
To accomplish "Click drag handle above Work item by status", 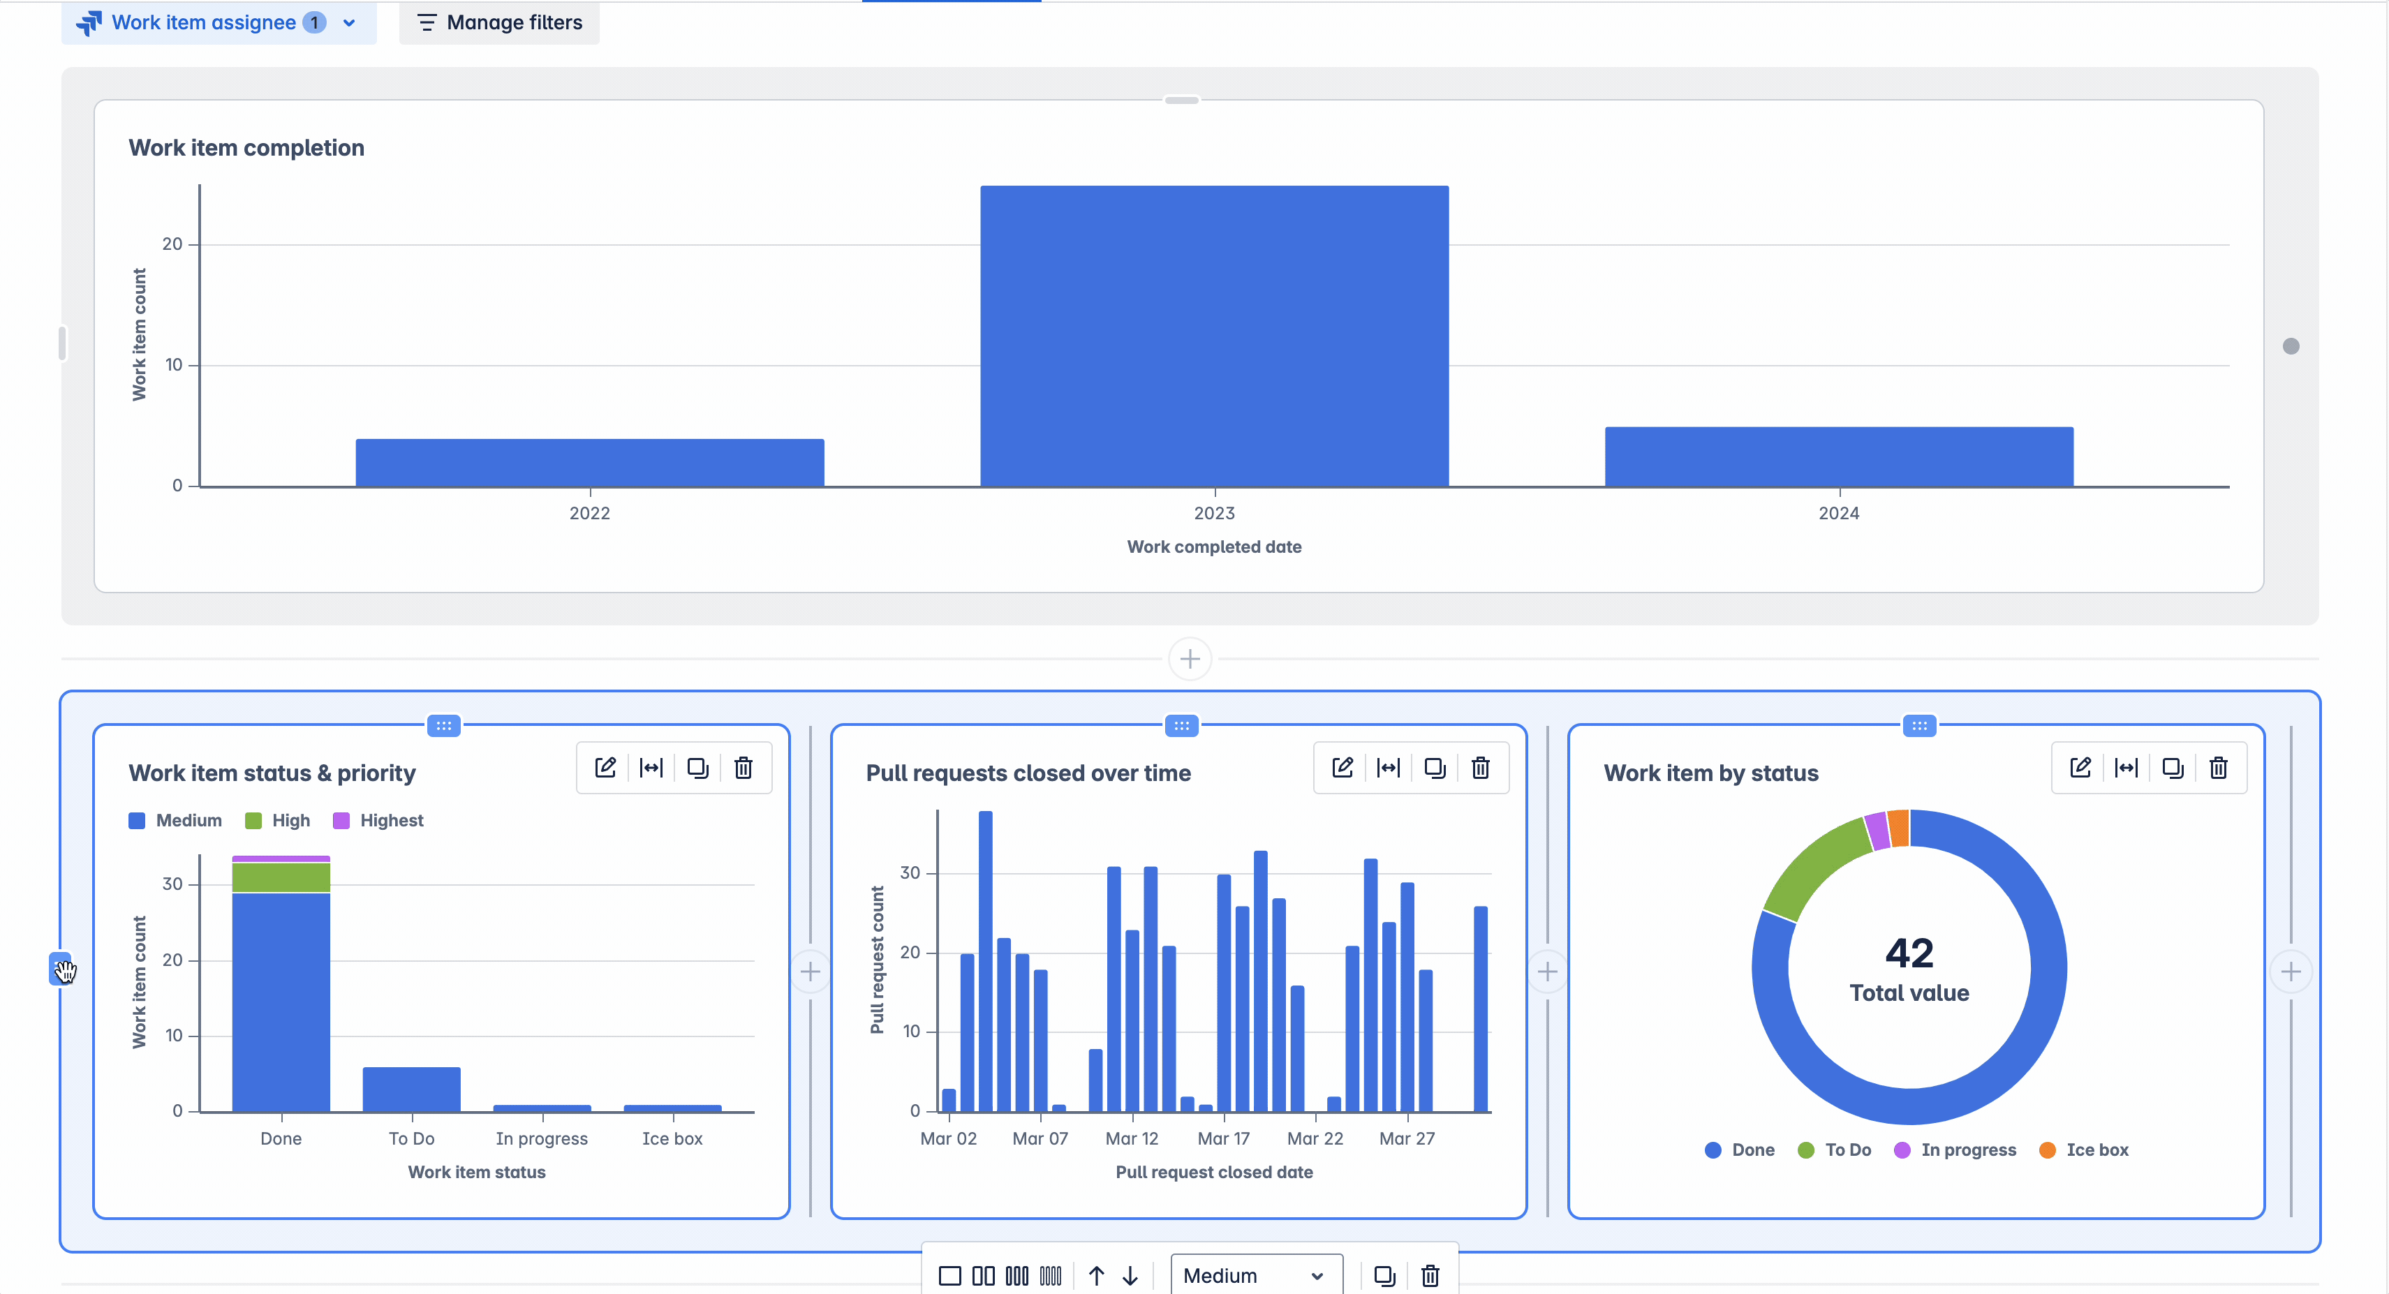I will pos(1918,726).
